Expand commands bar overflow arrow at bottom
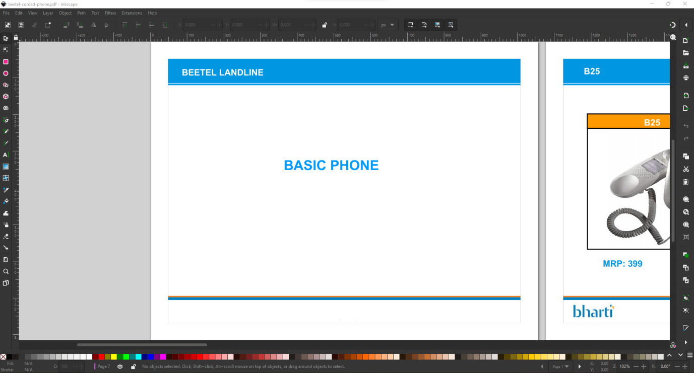This screenshot has height=373, width=694. (x=686, y=342)
